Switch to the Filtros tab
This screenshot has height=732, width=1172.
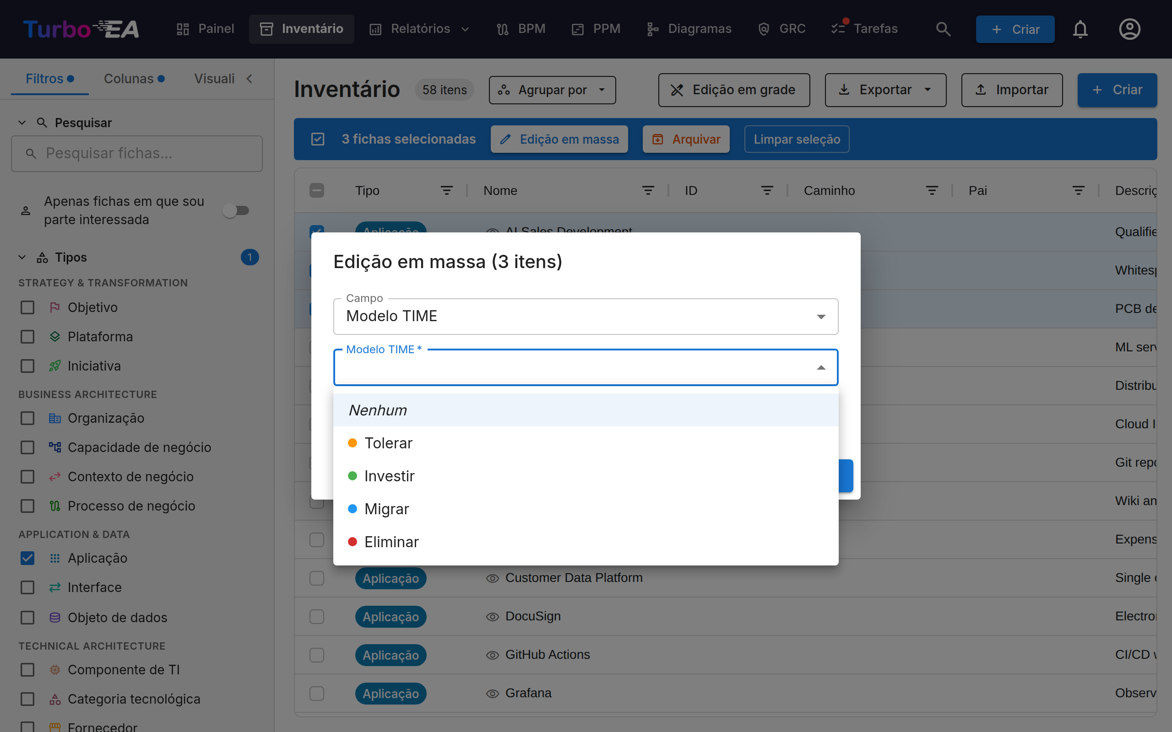pos(49,78)
